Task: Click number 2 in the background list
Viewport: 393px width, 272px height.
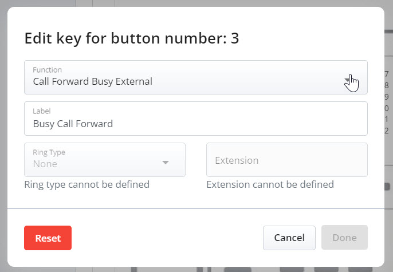Action: click(x=387, y=131)
